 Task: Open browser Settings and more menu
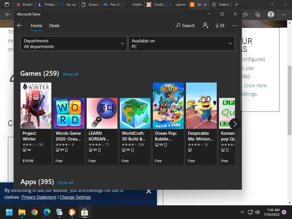coord(284,14)
